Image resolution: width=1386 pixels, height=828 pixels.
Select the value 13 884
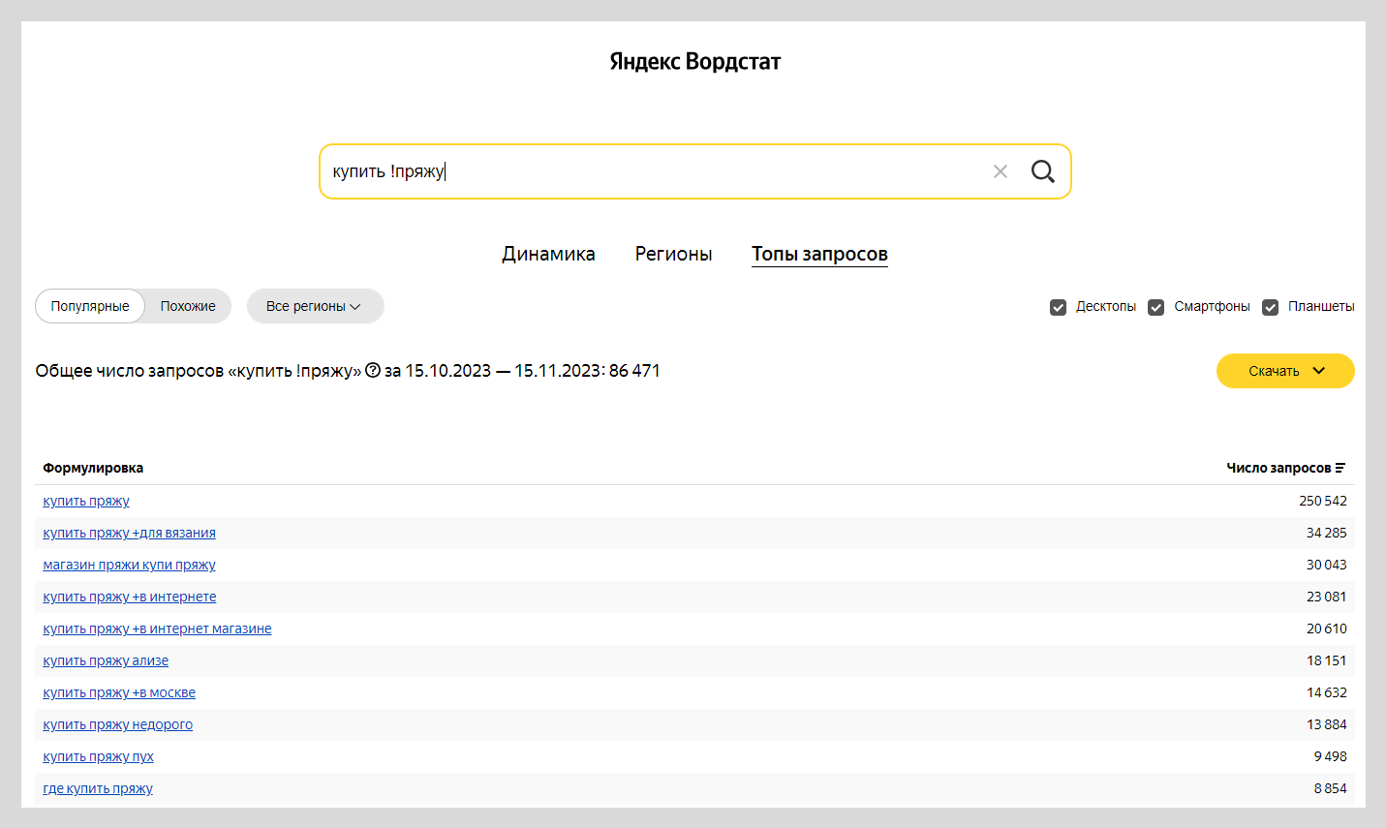coord(1327,724)
